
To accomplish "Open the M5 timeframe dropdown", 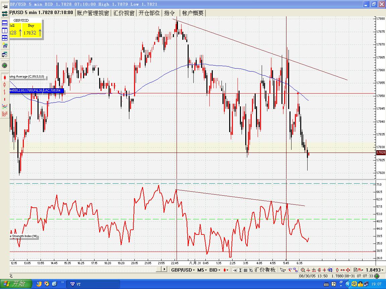I will coord(202,270).
